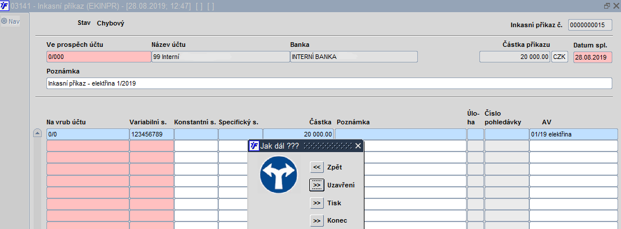Screen dimensions: 621x229
Task: Click the Na vrub účtu cell 0/0
Action: tap(88, 134)
